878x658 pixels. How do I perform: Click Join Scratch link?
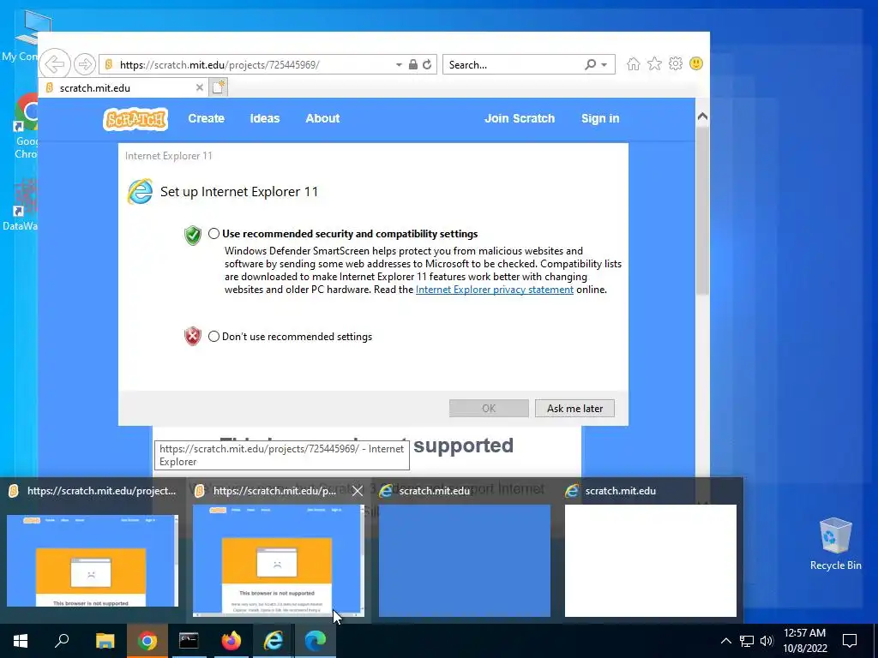[x=520, y=118]
